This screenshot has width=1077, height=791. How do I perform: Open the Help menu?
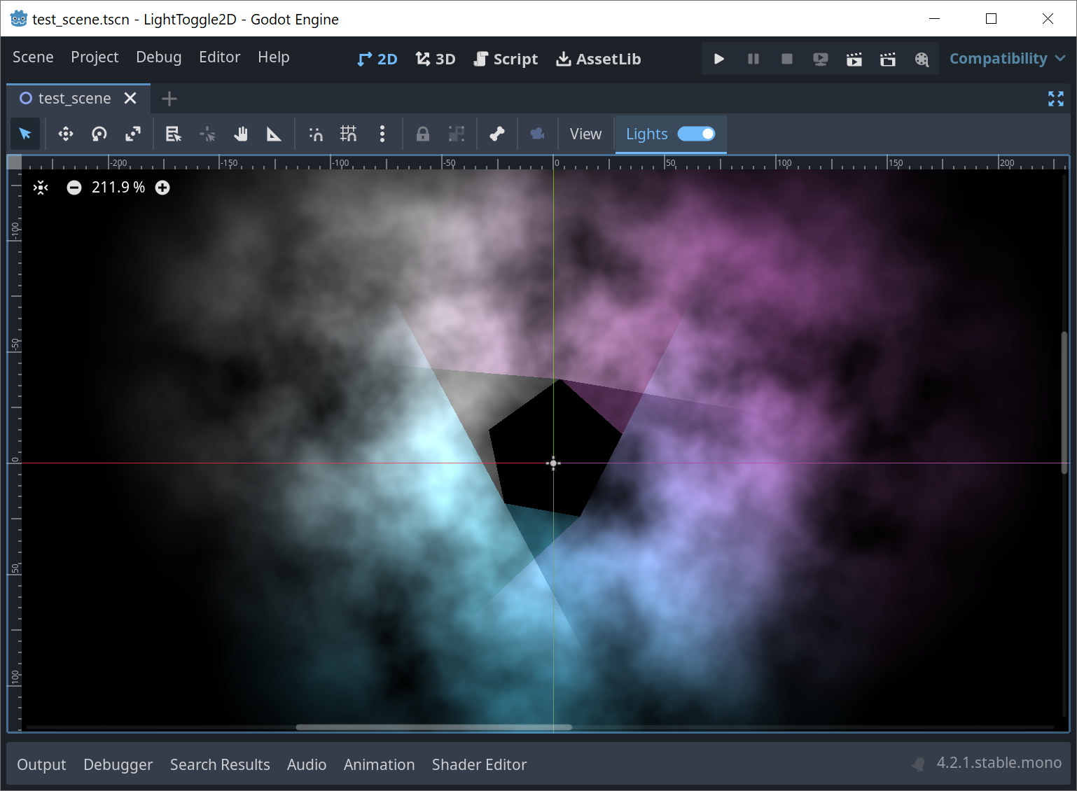[274, 57]
